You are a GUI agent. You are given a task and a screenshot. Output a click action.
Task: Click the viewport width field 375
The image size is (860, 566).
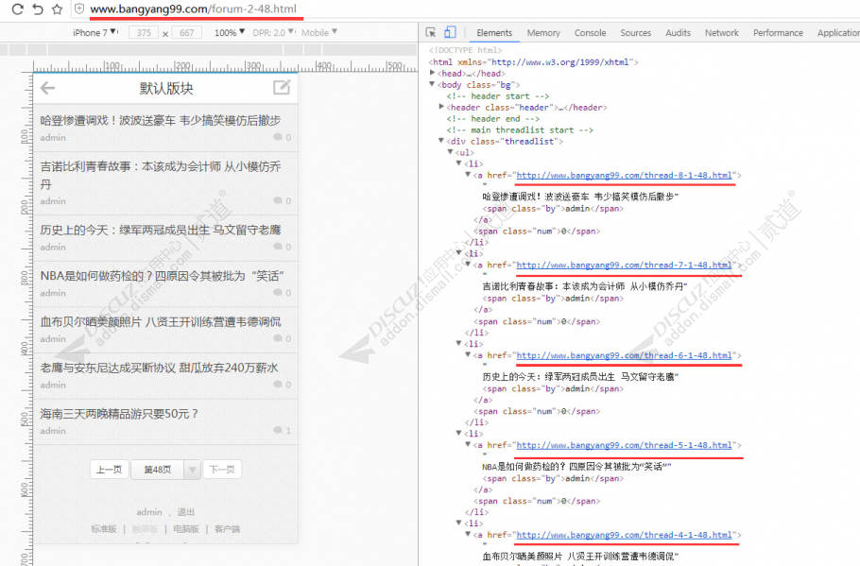tap(144, 33)
